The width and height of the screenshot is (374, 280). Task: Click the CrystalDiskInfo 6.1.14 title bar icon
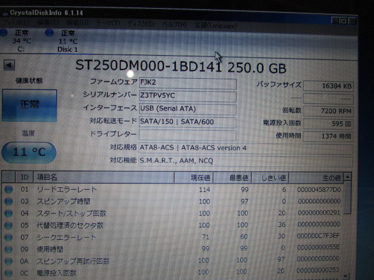pyautogui.click(x=4, y=12)
